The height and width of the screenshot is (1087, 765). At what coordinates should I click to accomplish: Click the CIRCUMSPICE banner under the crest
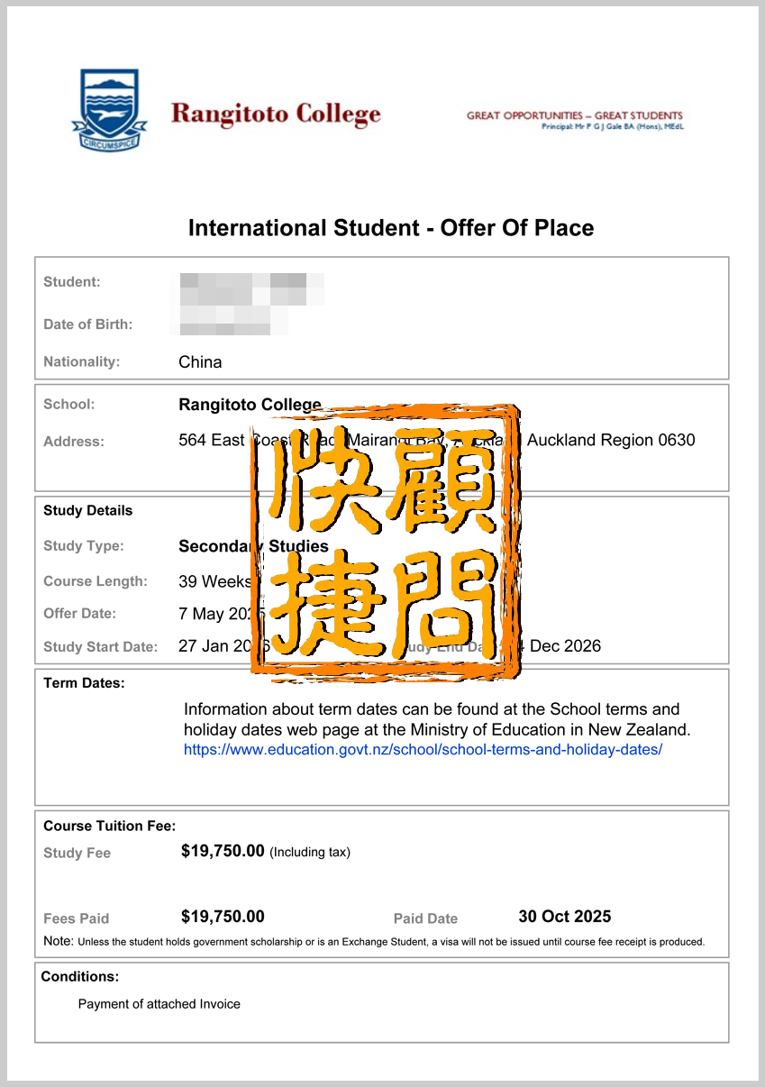108,142
